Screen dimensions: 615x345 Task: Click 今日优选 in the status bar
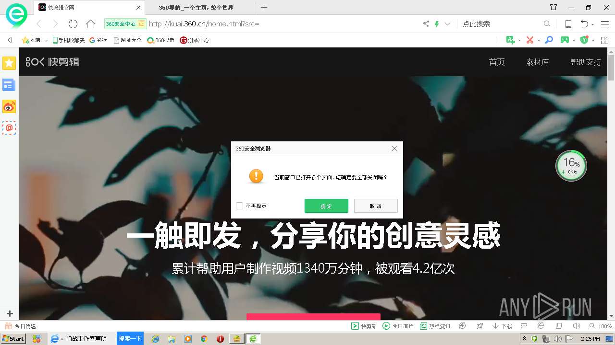pyautogui.click(x=20, y=326)
